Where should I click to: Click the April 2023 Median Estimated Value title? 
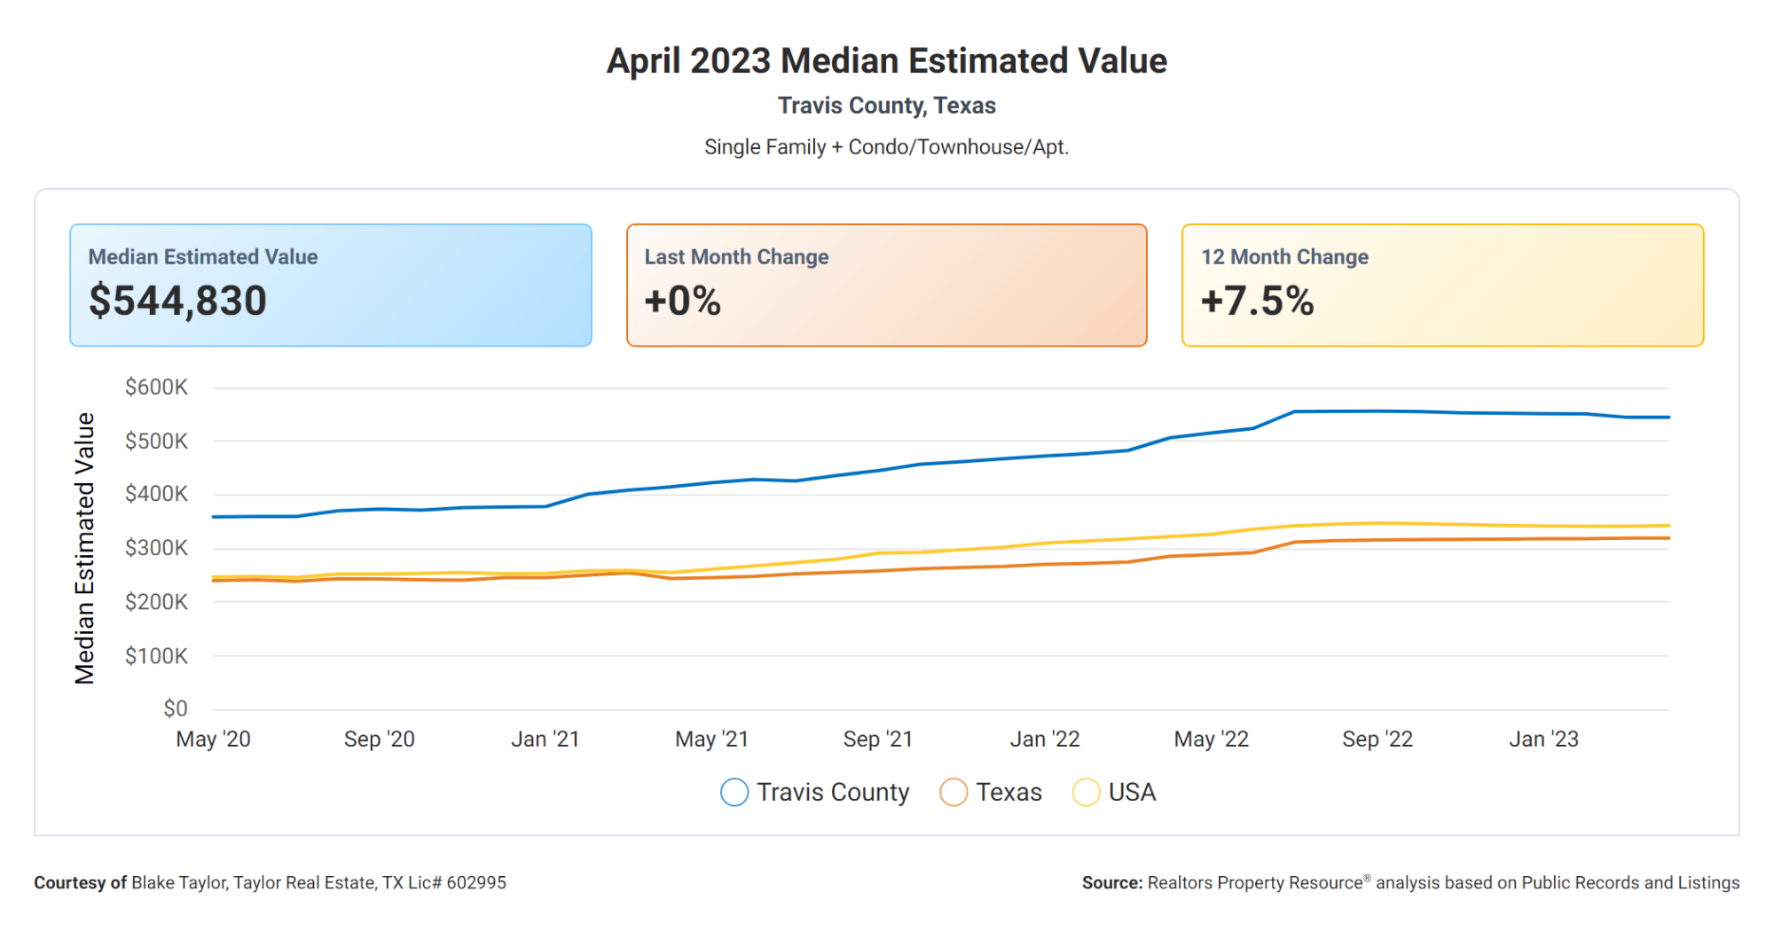click(x=887, y=61)
